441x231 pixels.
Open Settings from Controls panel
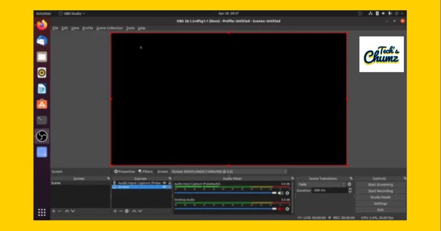(380, 203)
